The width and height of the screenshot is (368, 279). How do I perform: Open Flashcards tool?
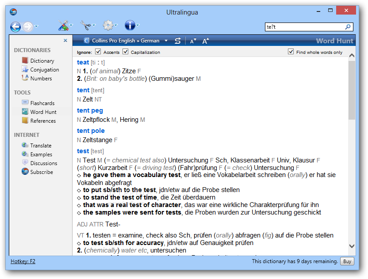click(38, 103)
